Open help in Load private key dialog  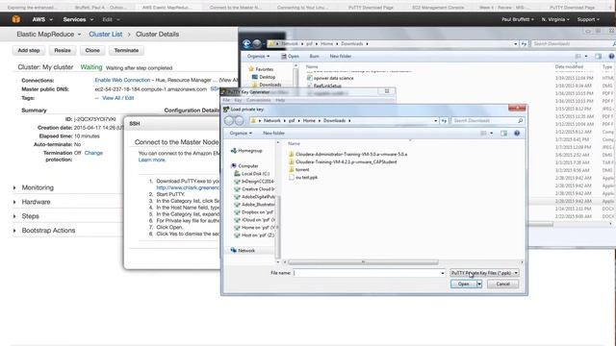(517, 134)
